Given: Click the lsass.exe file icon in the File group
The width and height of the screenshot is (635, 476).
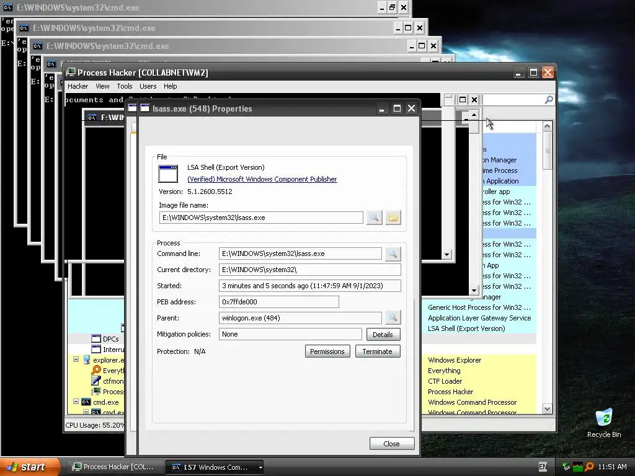Looking at the screenshot, I should [168, 174].
